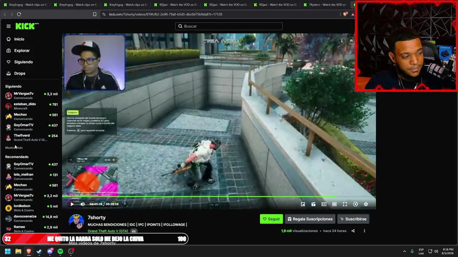Show hidden system tray icons
This screenshot has width=458, height=257.
404,251
